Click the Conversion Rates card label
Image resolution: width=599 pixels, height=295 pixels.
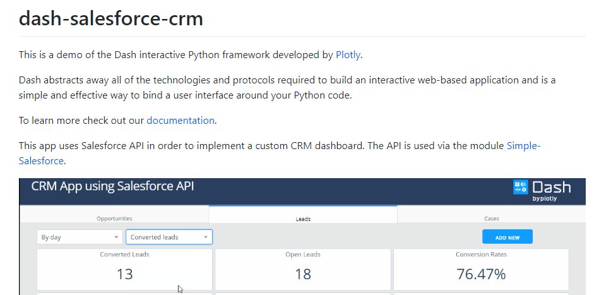coord(481,254)
